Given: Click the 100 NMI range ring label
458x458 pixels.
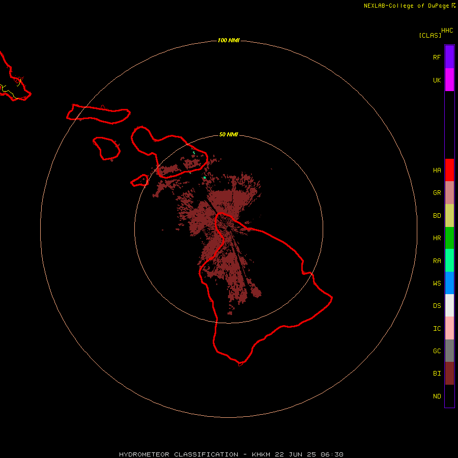Looking at the screenshot, I should [x=228, y=40].
